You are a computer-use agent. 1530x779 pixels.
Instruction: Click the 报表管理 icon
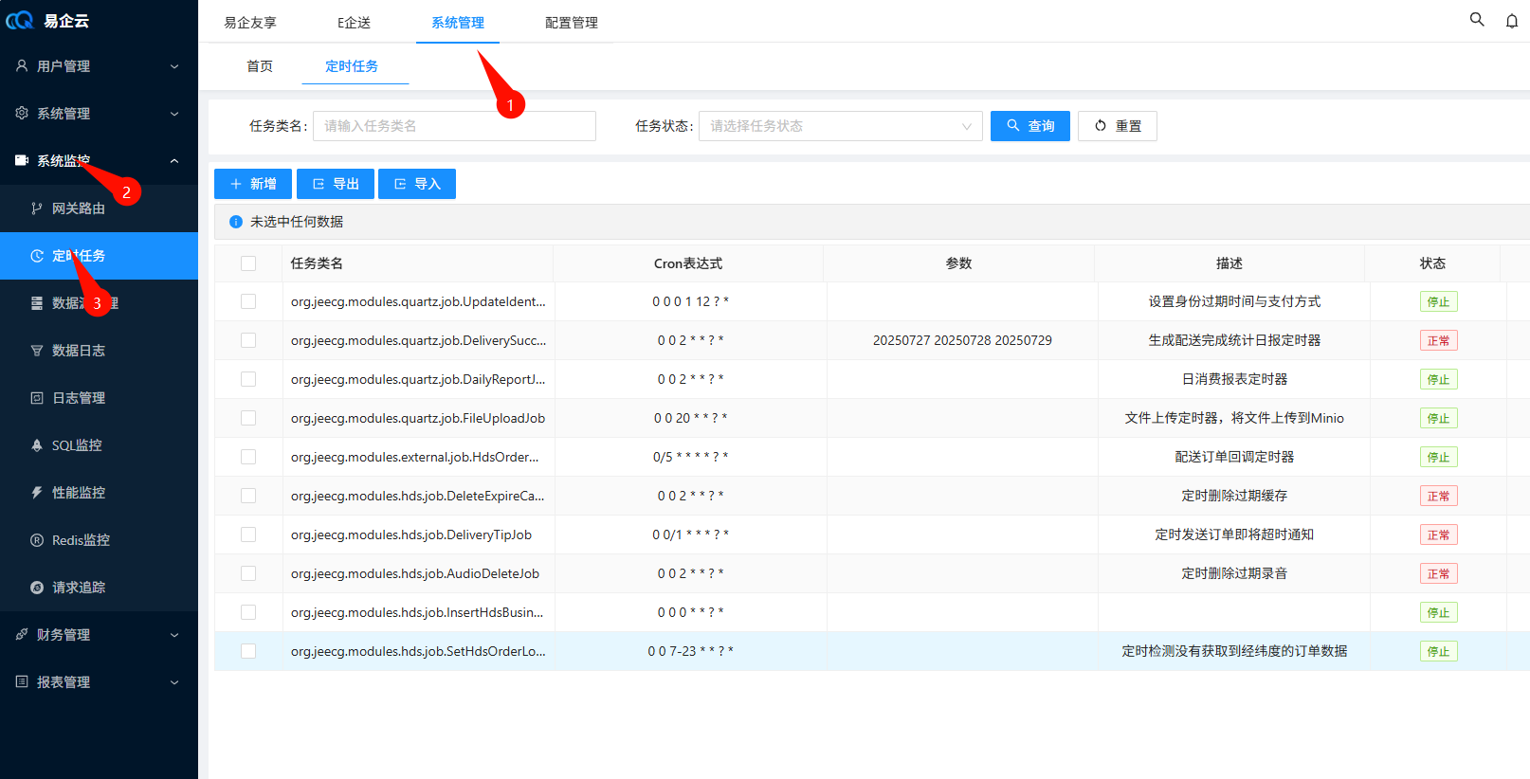(22, 681)
